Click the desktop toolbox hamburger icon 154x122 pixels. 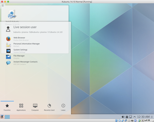(3, 6)
